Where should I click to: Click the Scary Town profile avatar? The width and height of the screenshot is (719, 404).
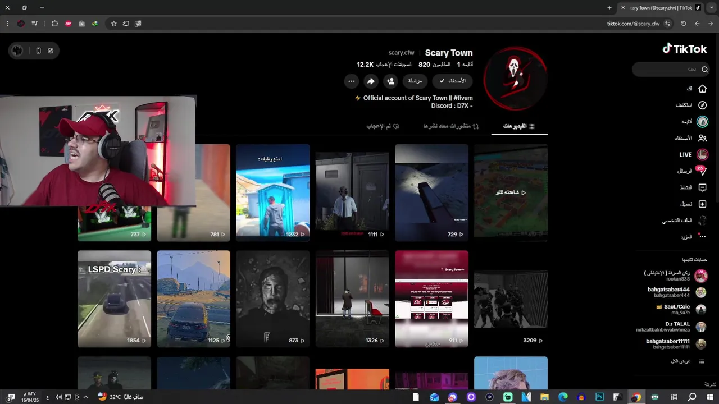[515, 78]
